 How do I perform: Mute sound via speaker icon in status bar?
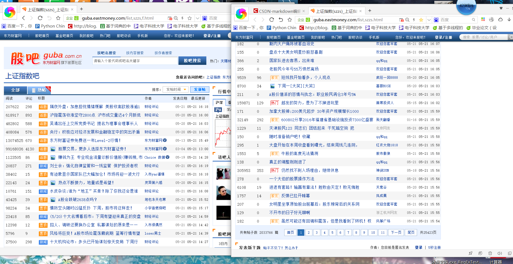pos(500,253)
